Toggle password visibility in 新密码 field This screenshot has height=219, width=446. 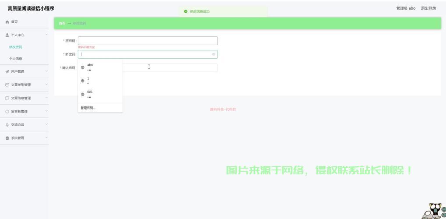(x=214, y=54)
